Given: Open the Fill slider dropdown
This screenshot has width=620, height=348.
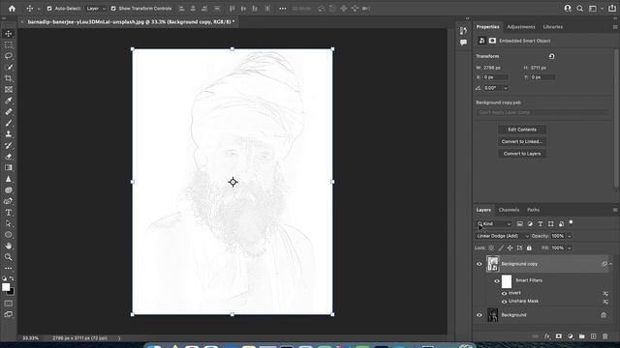Looking at the screenshot, I should (570, 247).
